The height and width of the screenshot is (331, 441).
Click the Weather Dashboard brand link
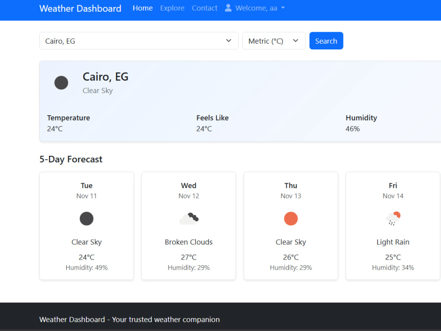[x=80, y=8]
